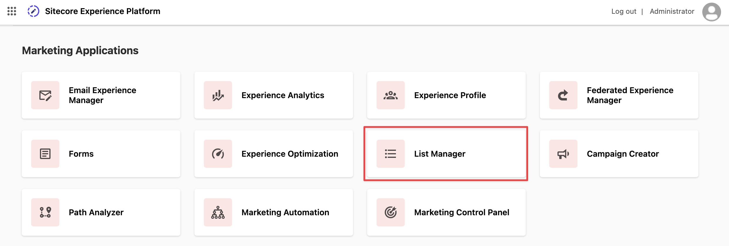This screenshot has width=729, height=246.
Task: Click the Experience Optimization gauge icon
Action: [218, 154]
